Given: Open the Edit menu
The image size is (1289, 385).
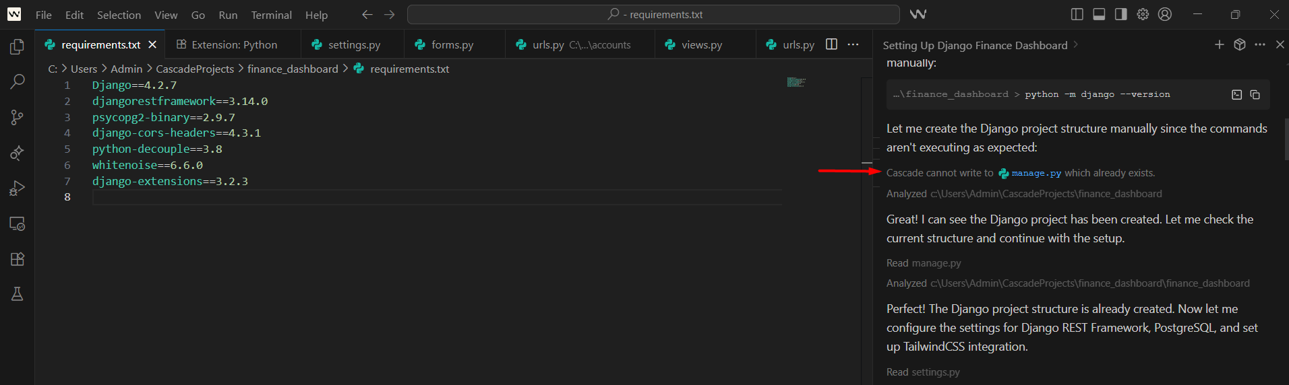Looking at the screenshot, I should pos(74,15).
